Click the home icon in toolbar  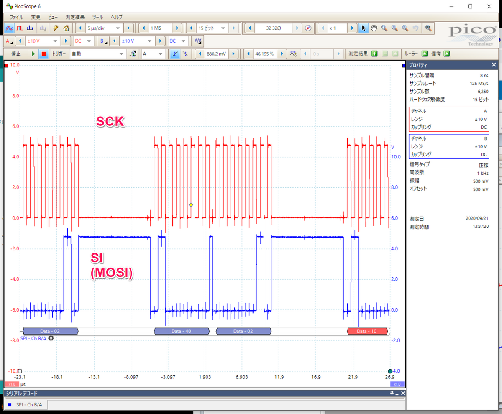pyautogui.click(x=66, y=28)
